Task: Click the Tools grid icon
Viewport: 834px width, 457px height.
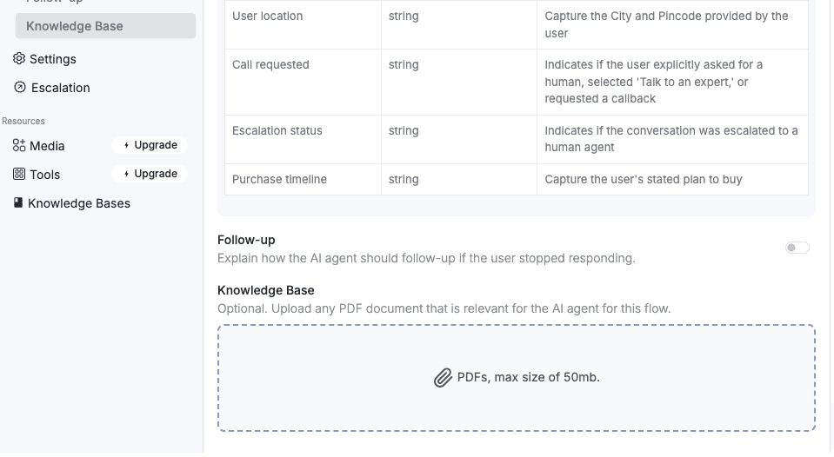Action: pyautogui.click(x=19, y=175)
